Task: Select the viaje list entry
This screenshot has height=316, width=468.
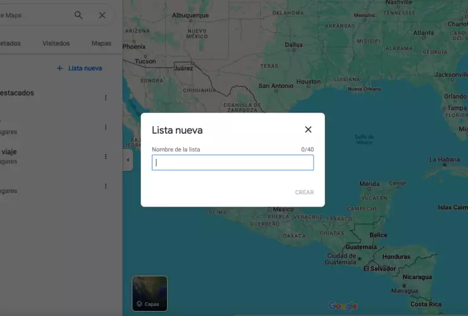Action: pos(54,156)
